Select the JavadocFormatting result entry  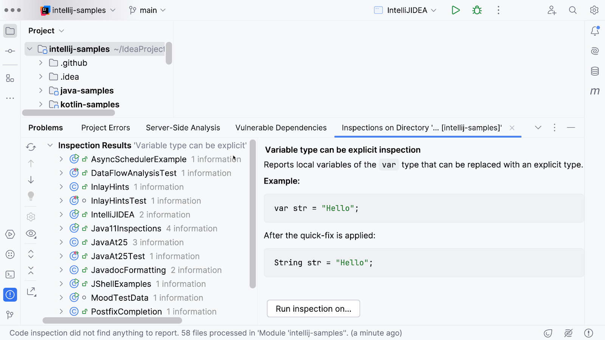tap(128, 270)
